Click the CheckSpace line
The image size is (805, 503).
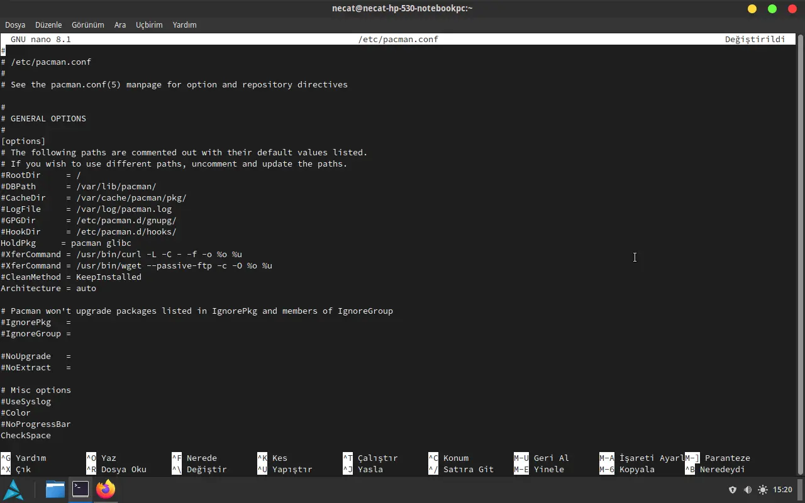point(26,435)
